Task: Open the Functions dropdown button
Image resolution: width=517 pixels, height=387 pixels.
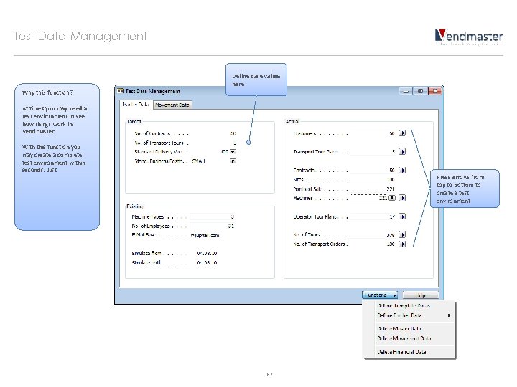Action: (380, 295)
